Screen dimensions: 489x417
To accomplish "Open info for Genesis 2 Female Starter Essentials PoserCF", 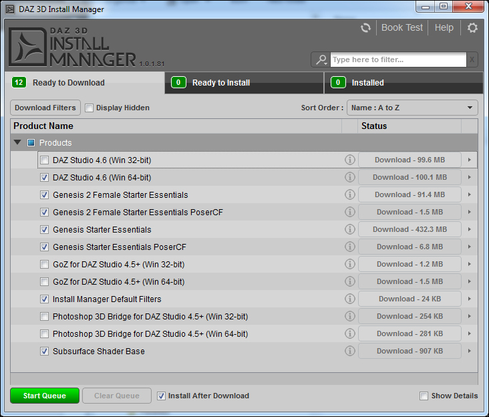I will (349, 212).
